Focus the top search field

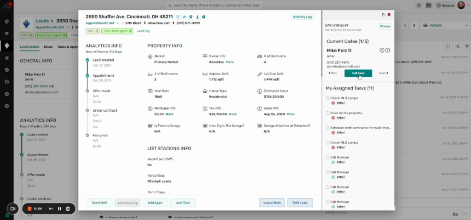214,6
